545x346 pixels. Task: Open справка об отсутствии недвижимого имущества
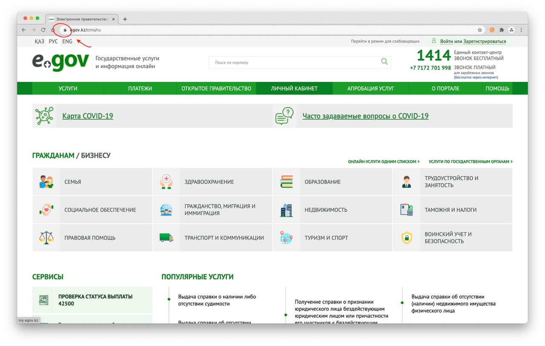coord(453,303)
